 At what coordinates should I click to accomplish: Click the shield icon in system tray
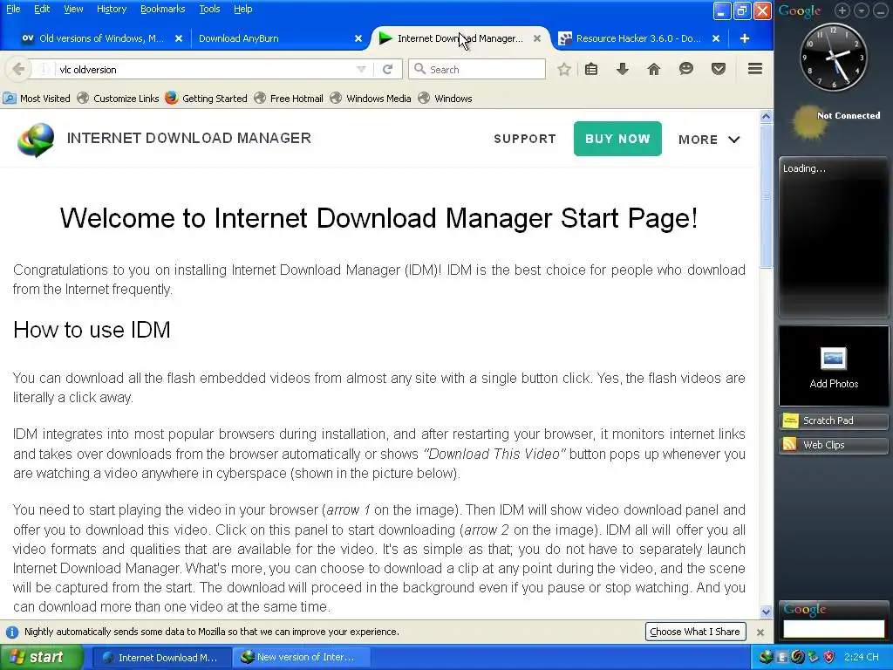click(x=828, y=657)
